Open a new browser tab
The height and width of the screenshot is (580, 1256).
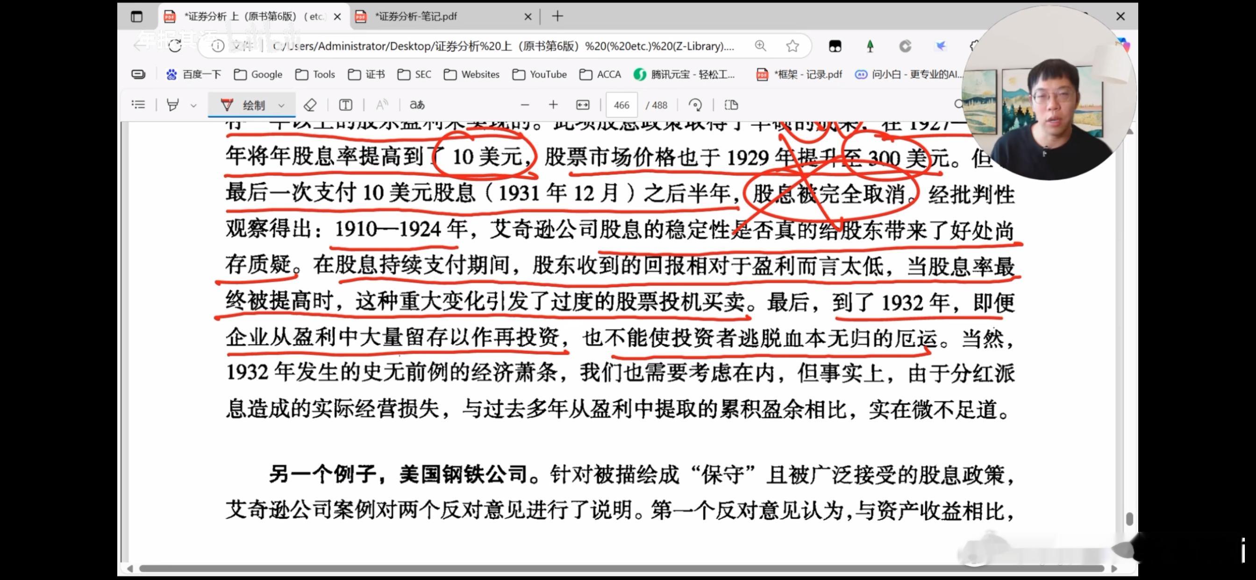tap(557, 16)
